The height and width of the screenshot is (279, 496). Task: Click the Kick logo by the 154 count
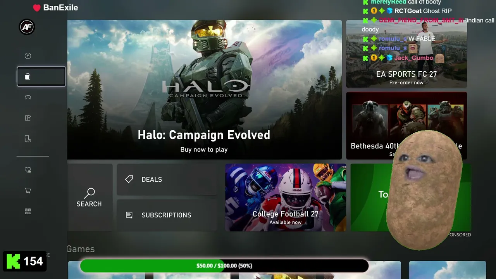tap(13, 261)
